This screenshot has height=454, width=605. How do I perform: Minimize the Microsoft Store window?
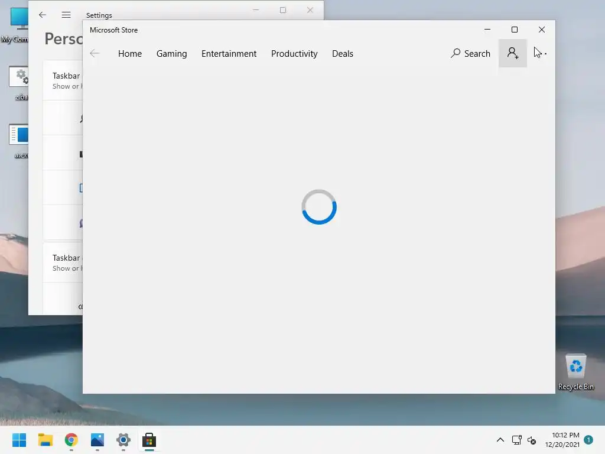[x=487, y=30]
